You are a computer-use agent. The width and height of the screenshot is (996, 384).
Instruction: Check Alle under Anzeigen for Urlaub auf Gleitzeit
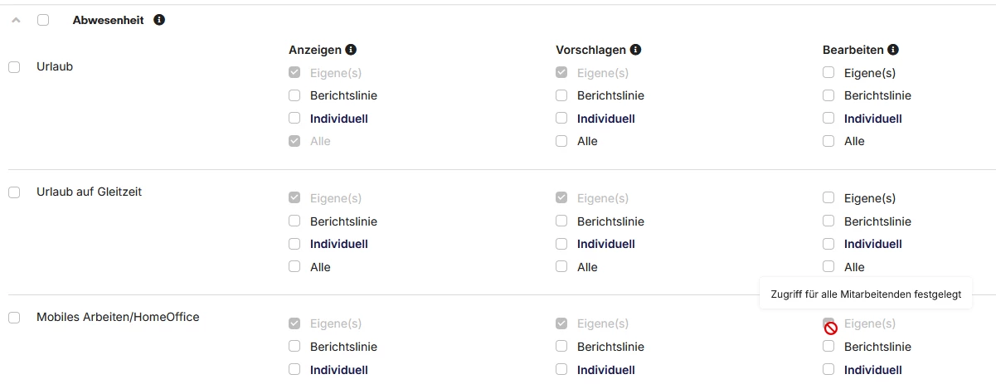click(x=294, y=267)
